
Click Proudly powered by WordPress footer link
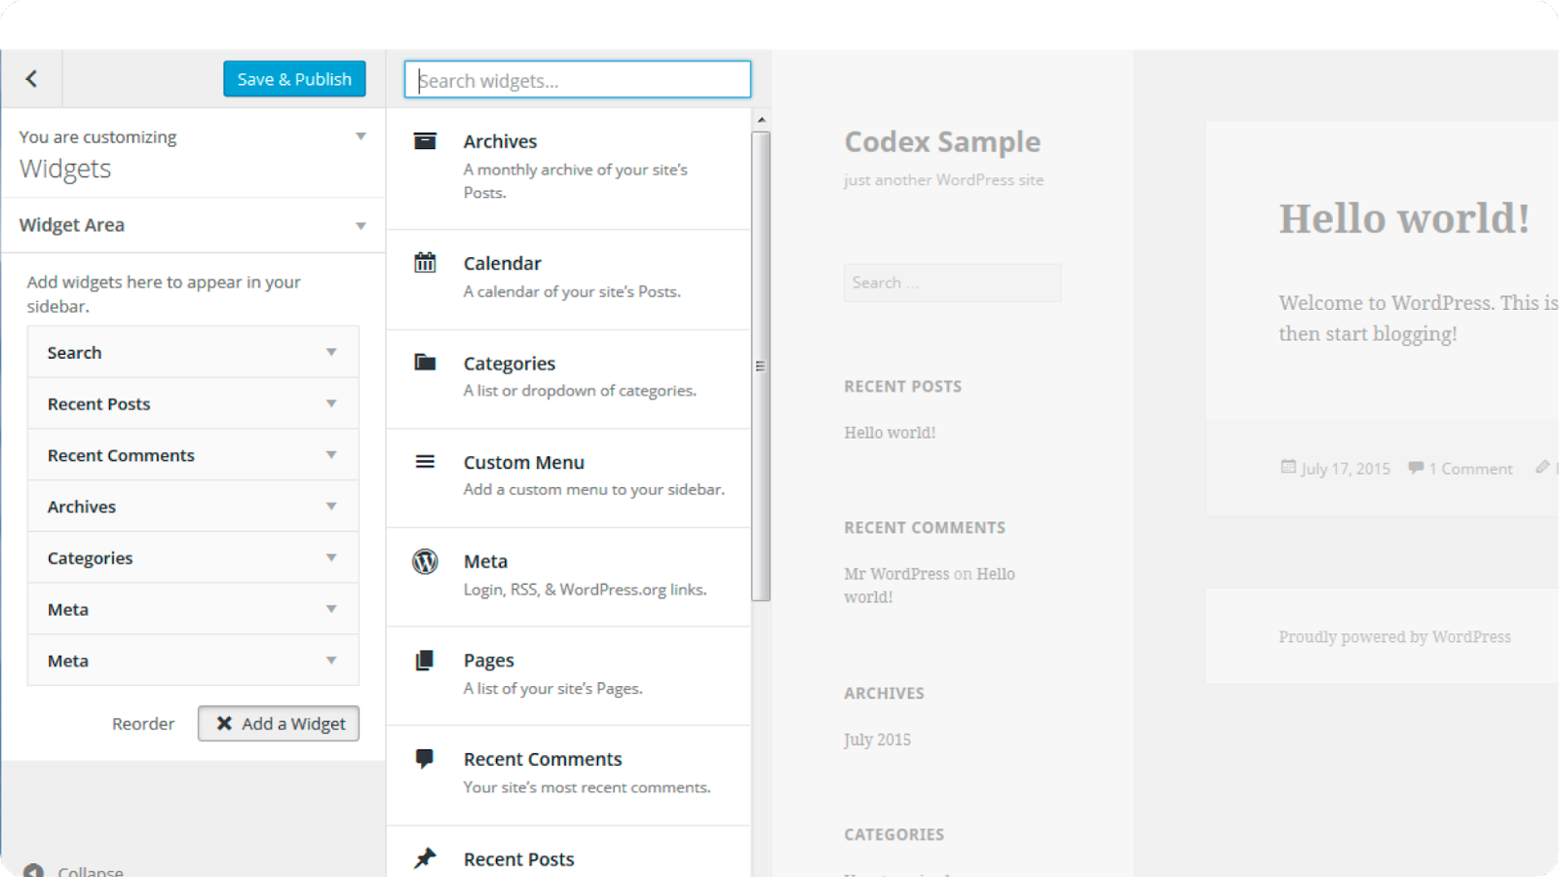tap(1394, 637)
